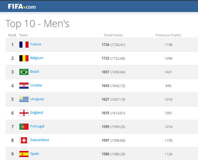
Task: Click the Brazil flag icon
Action: pos(24,72)
